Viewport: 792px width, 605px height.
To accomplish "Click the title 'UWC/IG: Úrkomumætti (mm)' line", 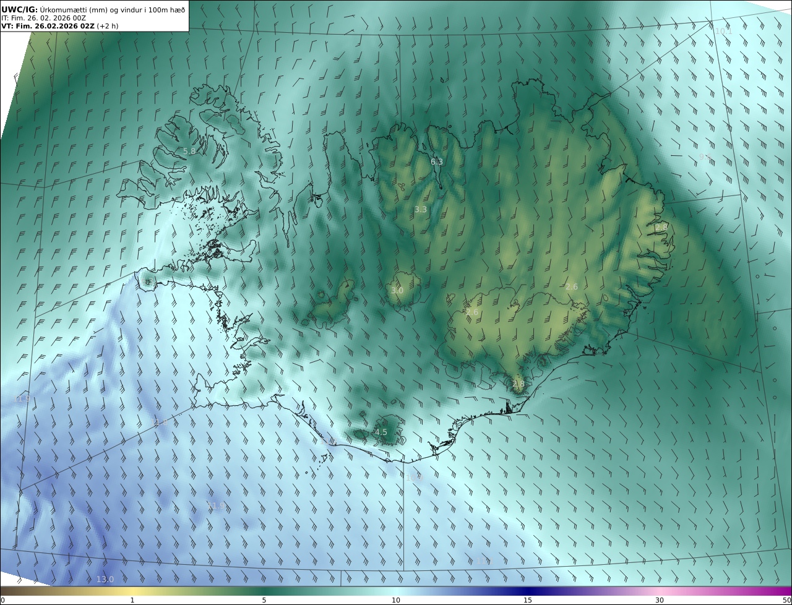I will point(93,9).
